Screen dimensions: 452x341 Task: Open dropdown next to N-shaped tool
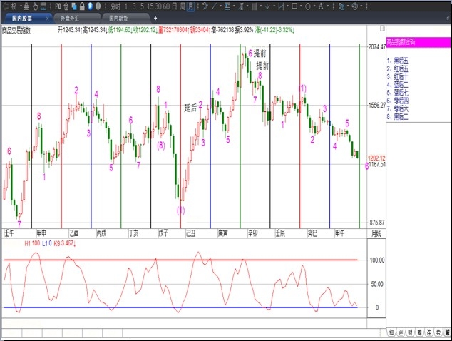[x=287, y=6]
